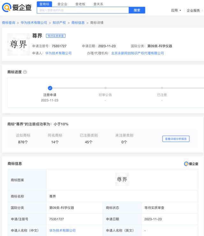Click the 初审公告 progress step dot
The height and width of the screenshot is (236, 204).
point(105,88)
